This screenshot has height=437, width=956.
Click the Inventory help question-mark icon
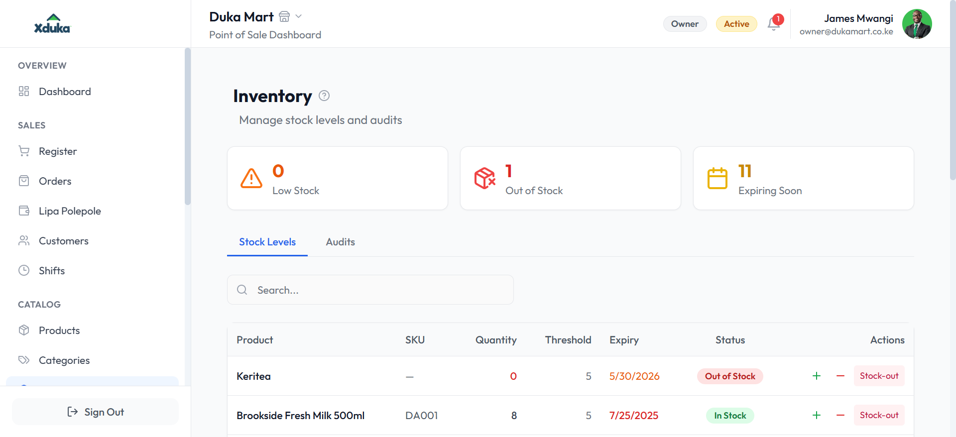point(324,96)
